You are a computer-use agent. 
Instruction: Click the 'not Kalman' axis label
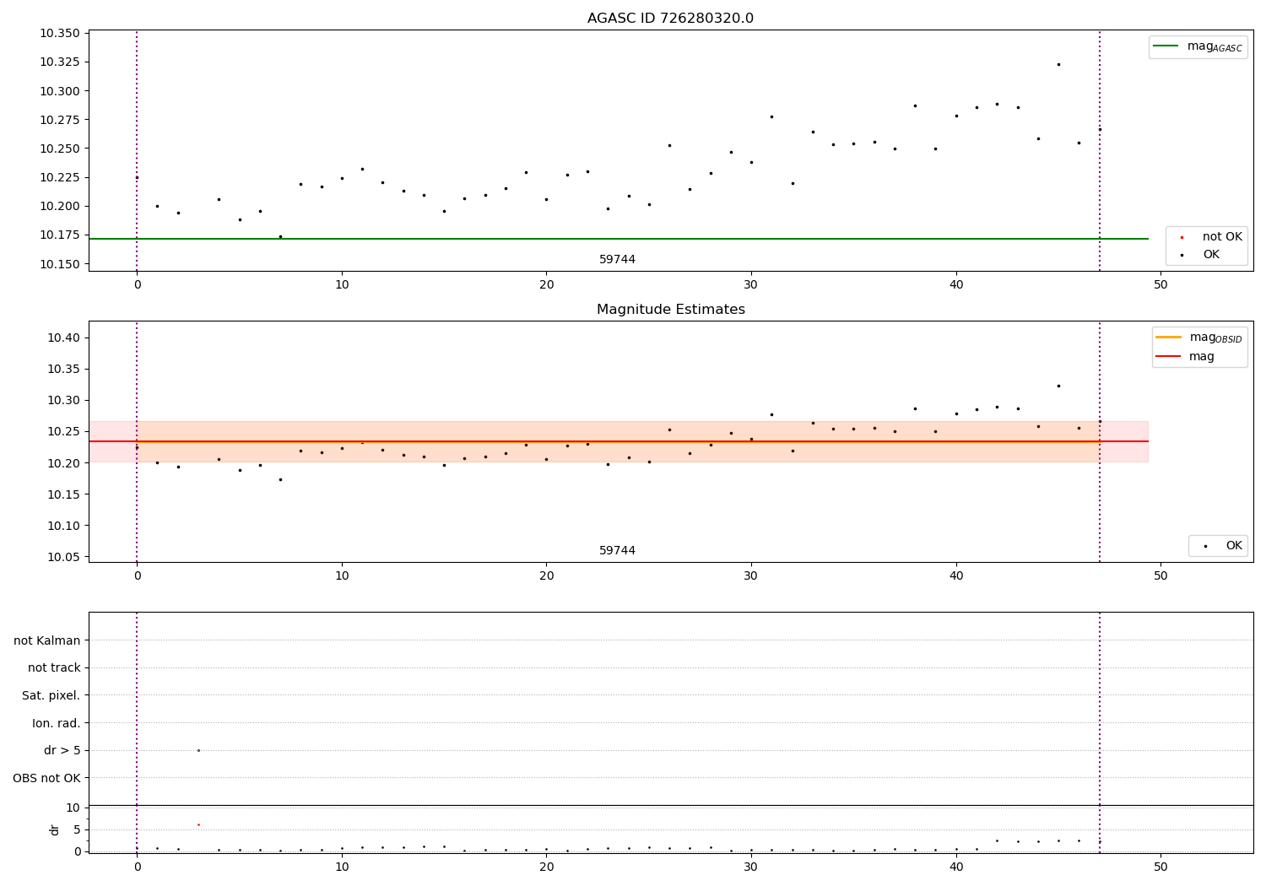tap(46, 640)
